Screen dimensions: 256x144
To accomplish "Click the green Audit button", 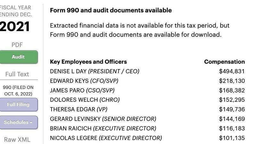I will click(18, 57).
